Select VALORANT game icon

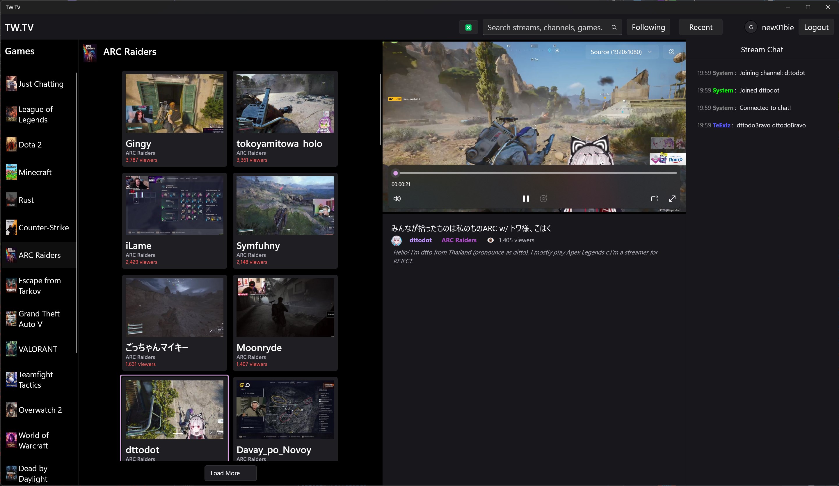(x=11, y=349)
